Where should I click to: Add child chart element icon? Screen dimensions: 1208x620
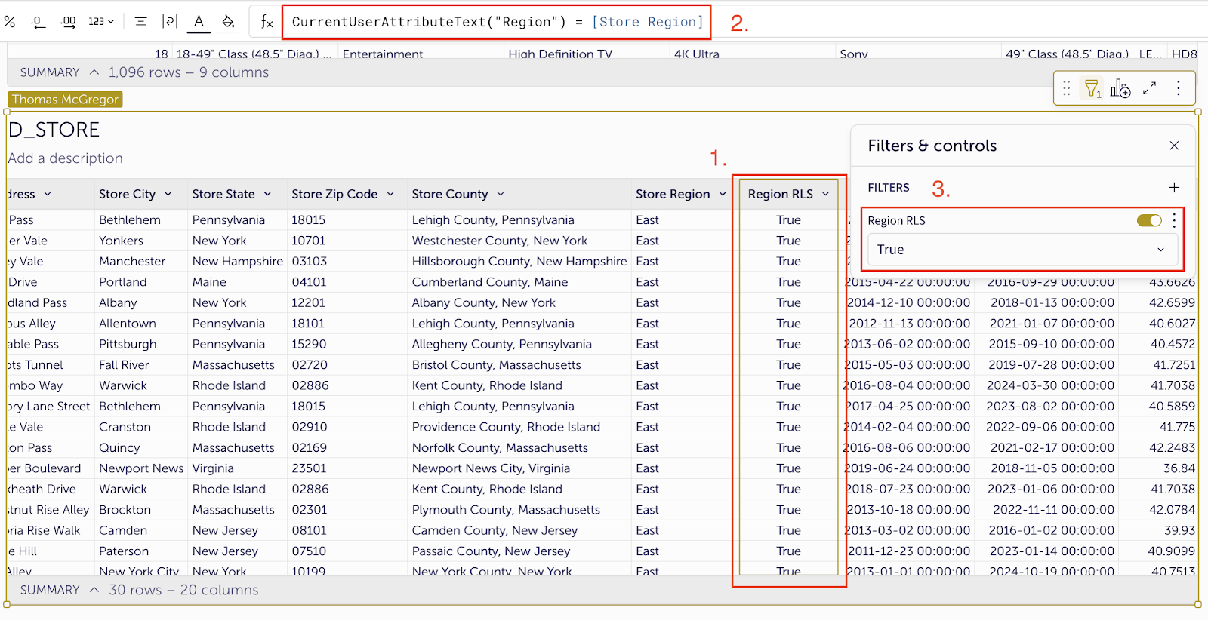1120,89
